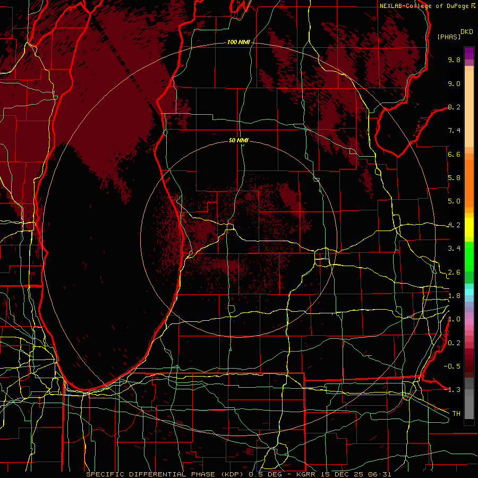Click the 5.8 legend value

coord(454,178)
